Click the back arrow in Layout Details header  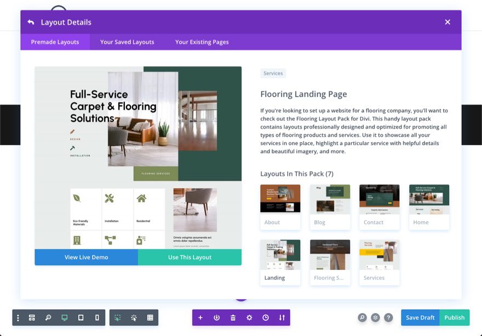pos(30,22)
